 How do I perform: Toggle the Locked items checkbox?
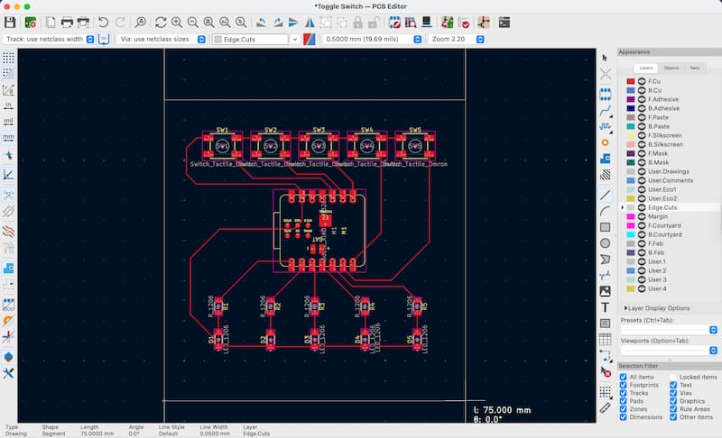click(x=671, y=377)
